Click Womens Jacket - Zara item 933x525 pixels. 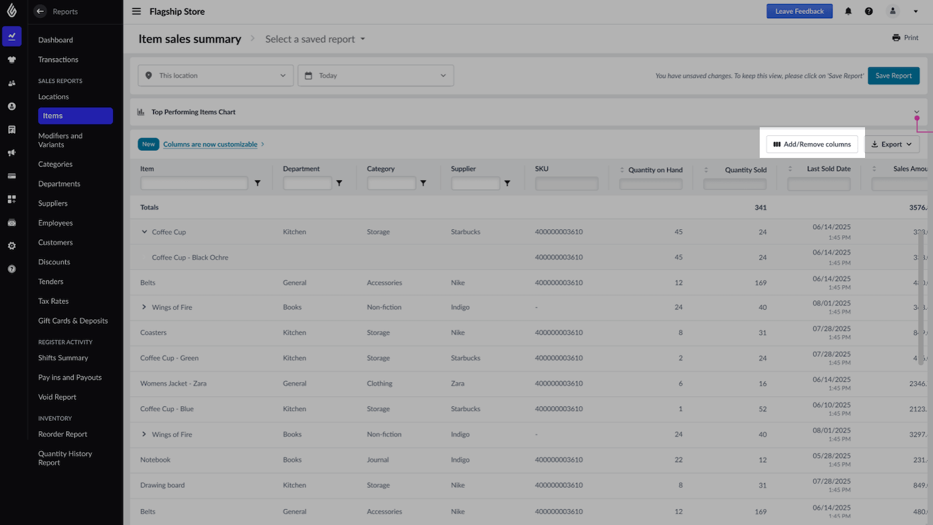coord(173,383)
